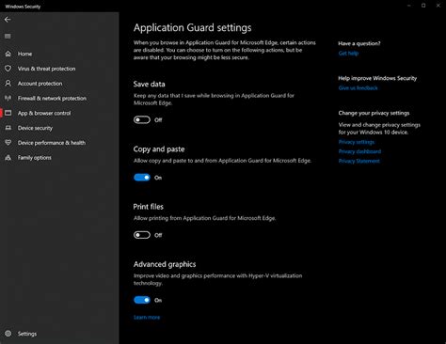Click the Save data heading
The width and height of the screenshot is (446, 344).
[x=149, y=84]
